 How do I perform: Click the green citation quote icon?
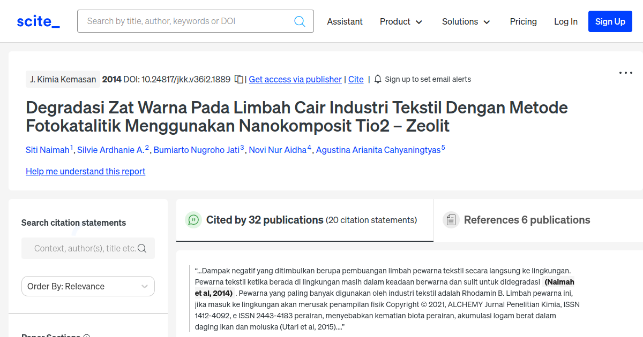point(193,220)
